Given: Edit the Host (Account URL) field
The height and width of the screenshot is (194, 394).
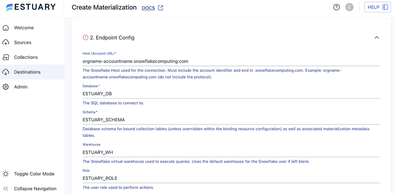Looking at the screenshot, I should (230, 61).
